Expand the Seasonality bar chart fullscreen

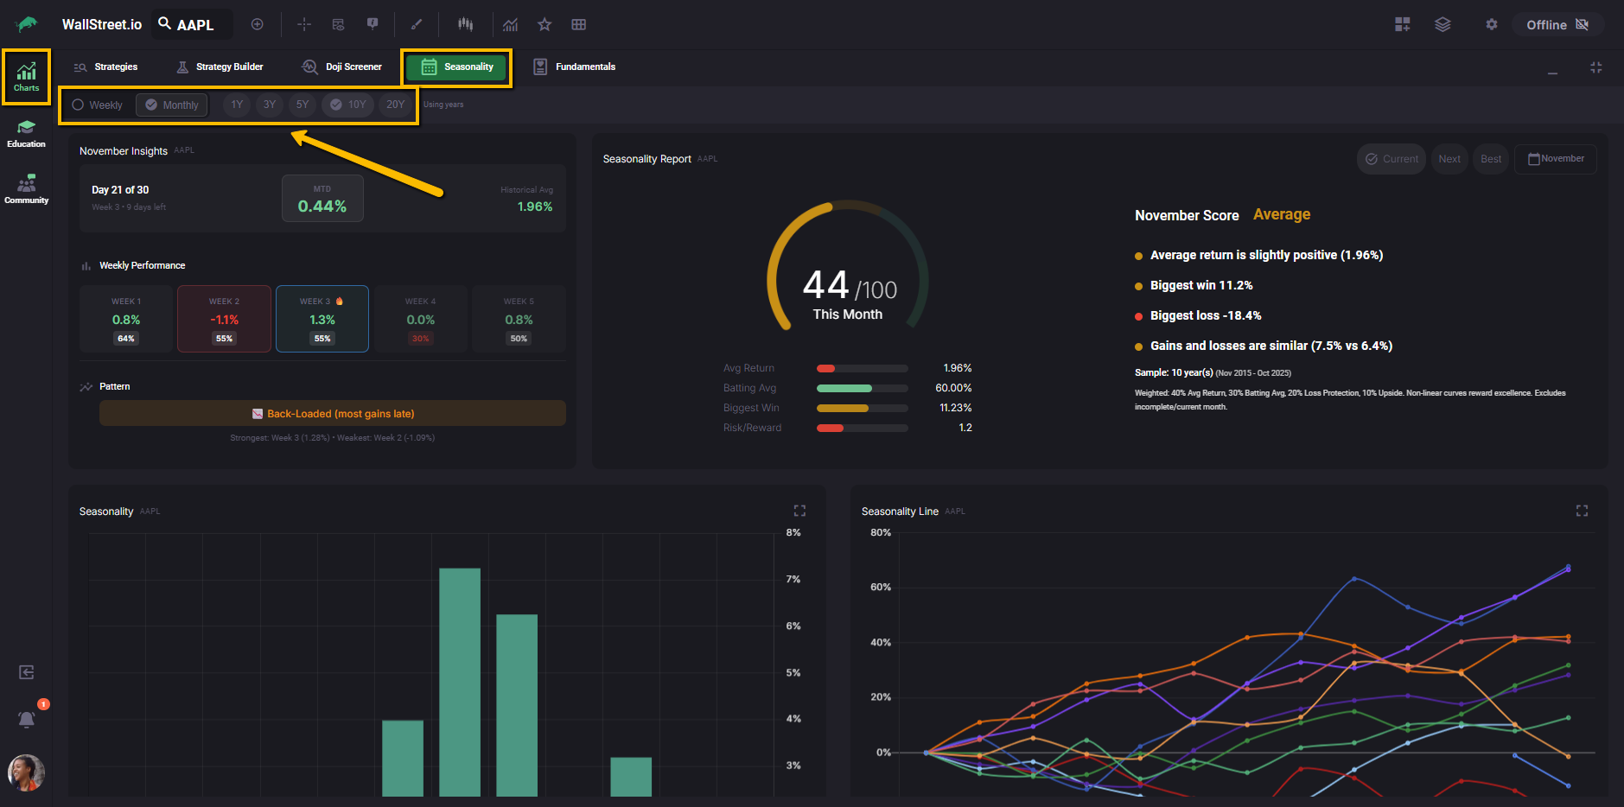[799, 511]
